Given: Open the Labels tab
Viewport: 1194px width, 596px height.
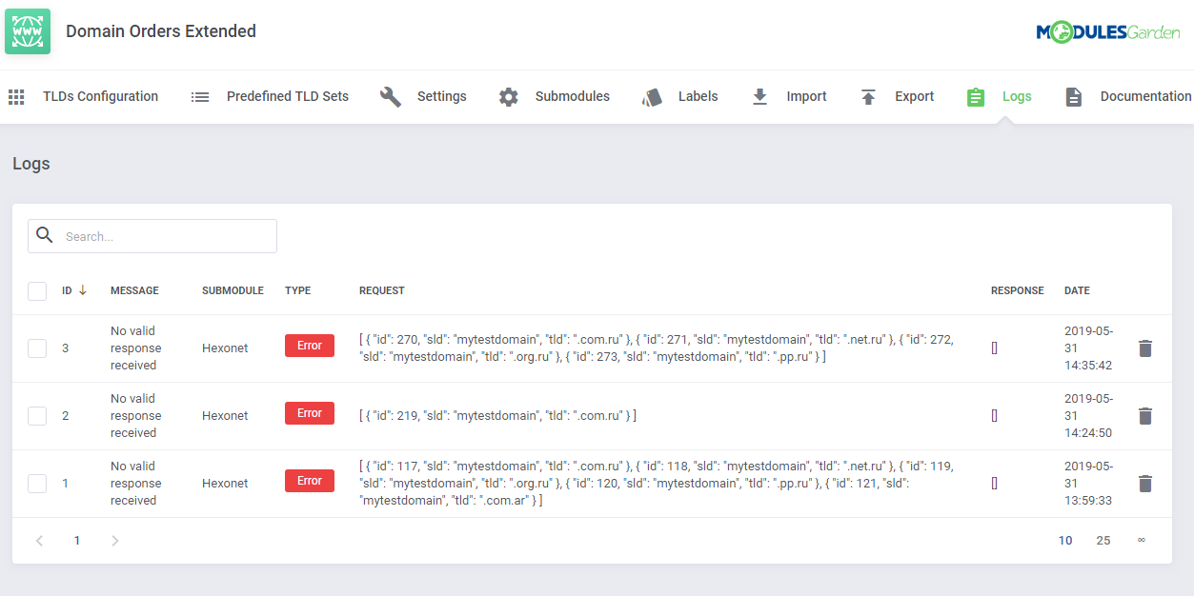Looking at the screenshot, I should (x=698, y=96).
